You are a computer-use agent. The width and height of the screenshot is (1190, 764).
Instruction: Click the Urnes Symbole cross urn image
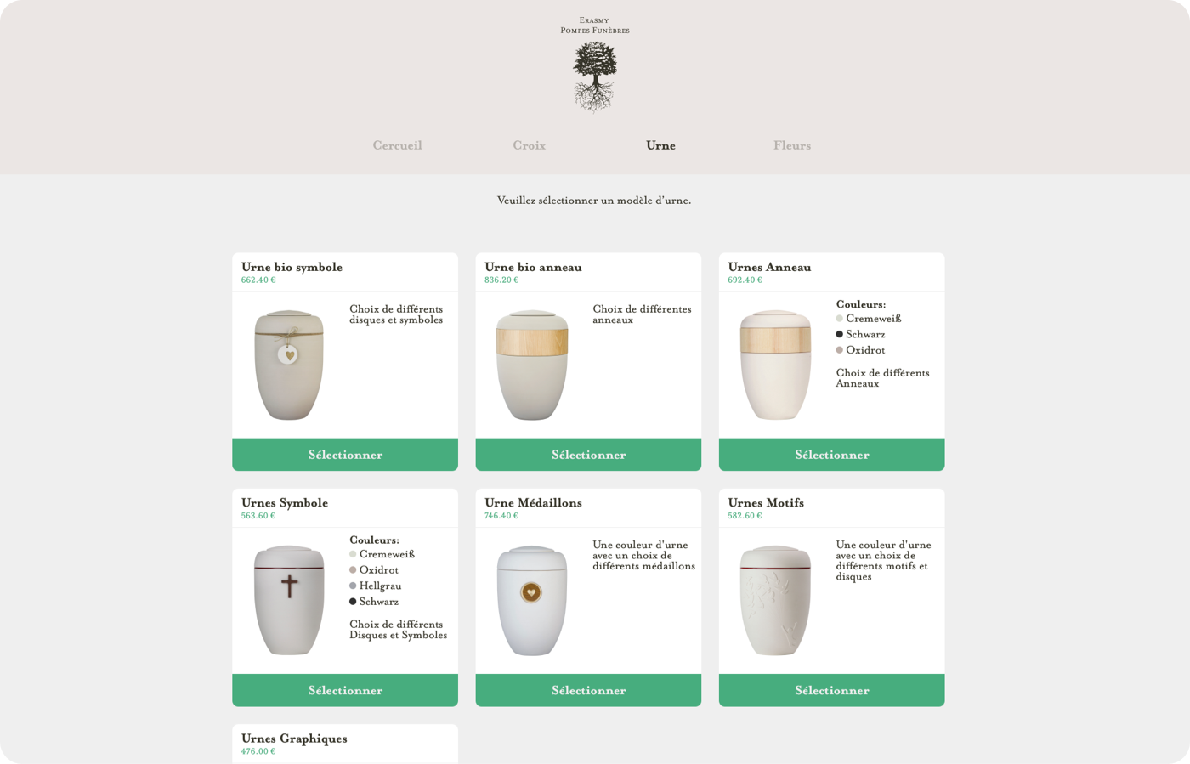(x=289, y=600)
